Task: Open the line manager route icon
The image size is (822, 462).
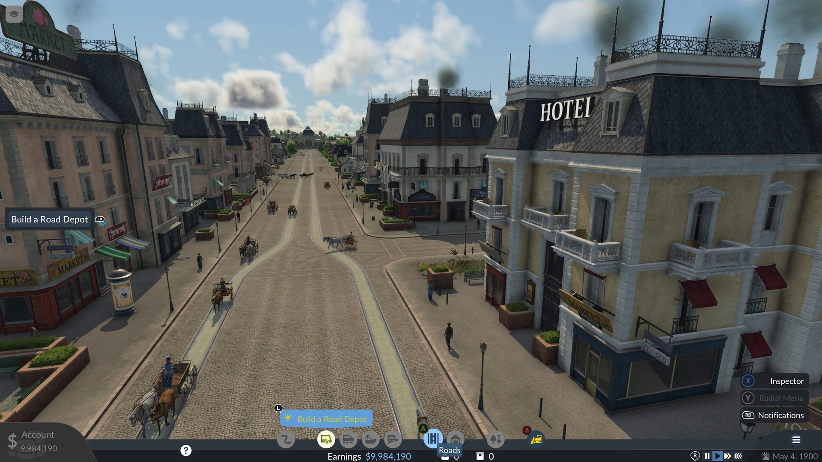Action: [x=286, y=439]
